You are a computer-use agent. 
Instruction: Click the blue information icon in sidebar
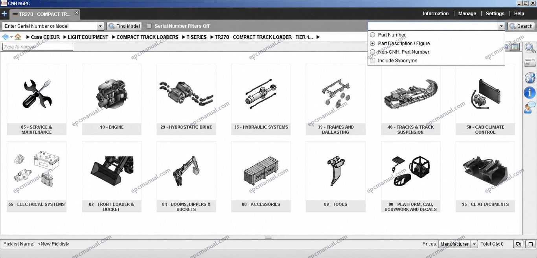530,93
